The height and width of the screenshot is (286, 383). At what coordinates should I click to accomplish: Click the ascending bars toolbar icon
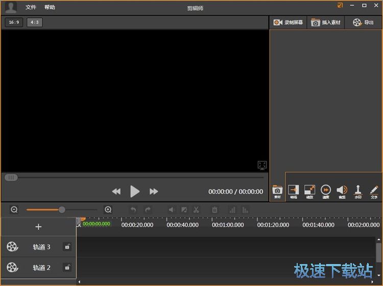coord(232,210)
